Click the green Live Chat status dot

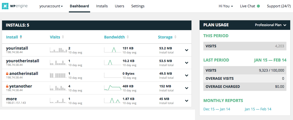[258, 6]
